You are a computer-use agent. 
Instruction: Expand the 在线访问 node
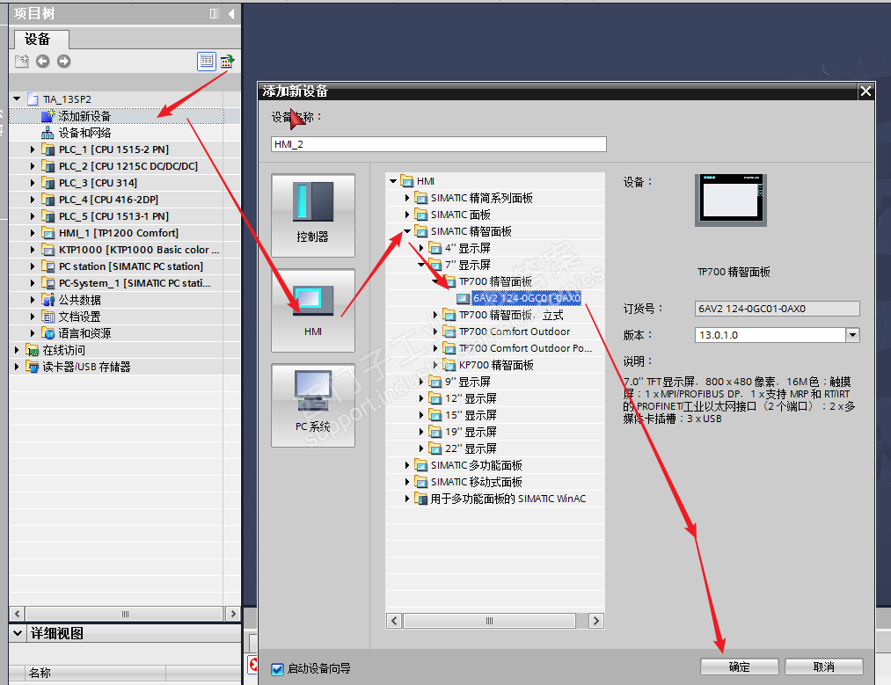pos(17,350)
